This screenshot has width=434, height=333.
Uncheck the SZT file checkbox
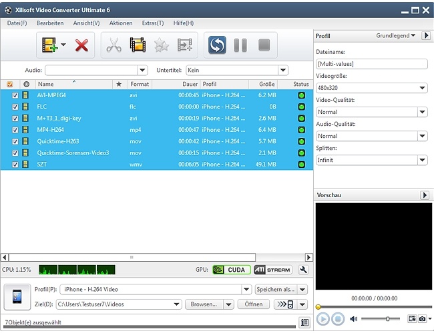click(x=15, y=164)
